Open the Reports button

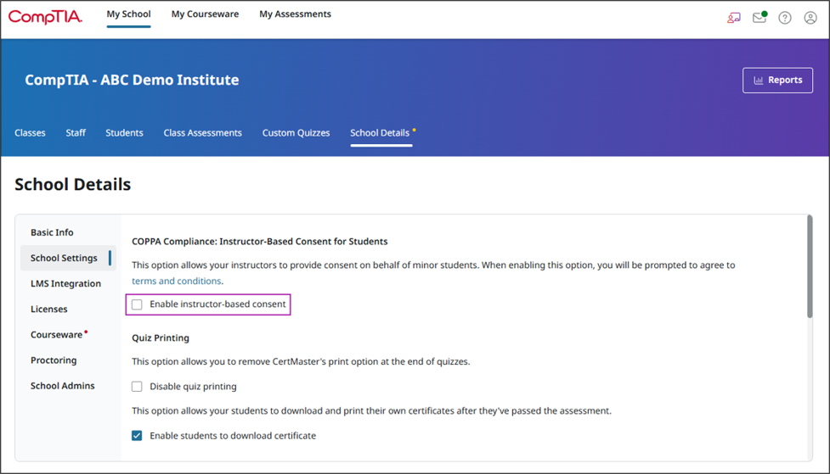pyautogui.click(x=777, y=81)
